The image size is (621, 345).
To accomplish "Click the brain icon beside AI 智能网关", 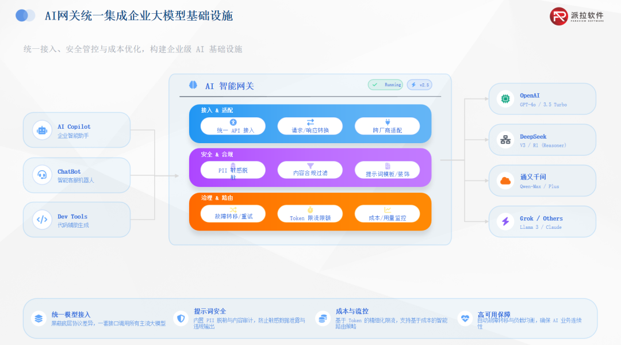I will [193, 85].
